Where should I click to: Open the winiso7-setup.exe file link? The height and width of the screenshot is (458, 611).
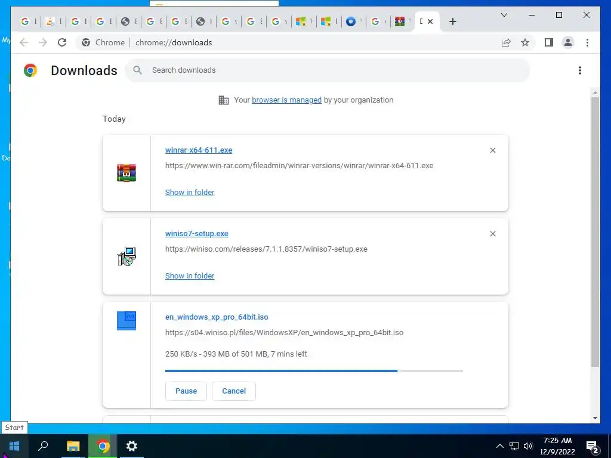pyautogui.click(x=196, y=234)
